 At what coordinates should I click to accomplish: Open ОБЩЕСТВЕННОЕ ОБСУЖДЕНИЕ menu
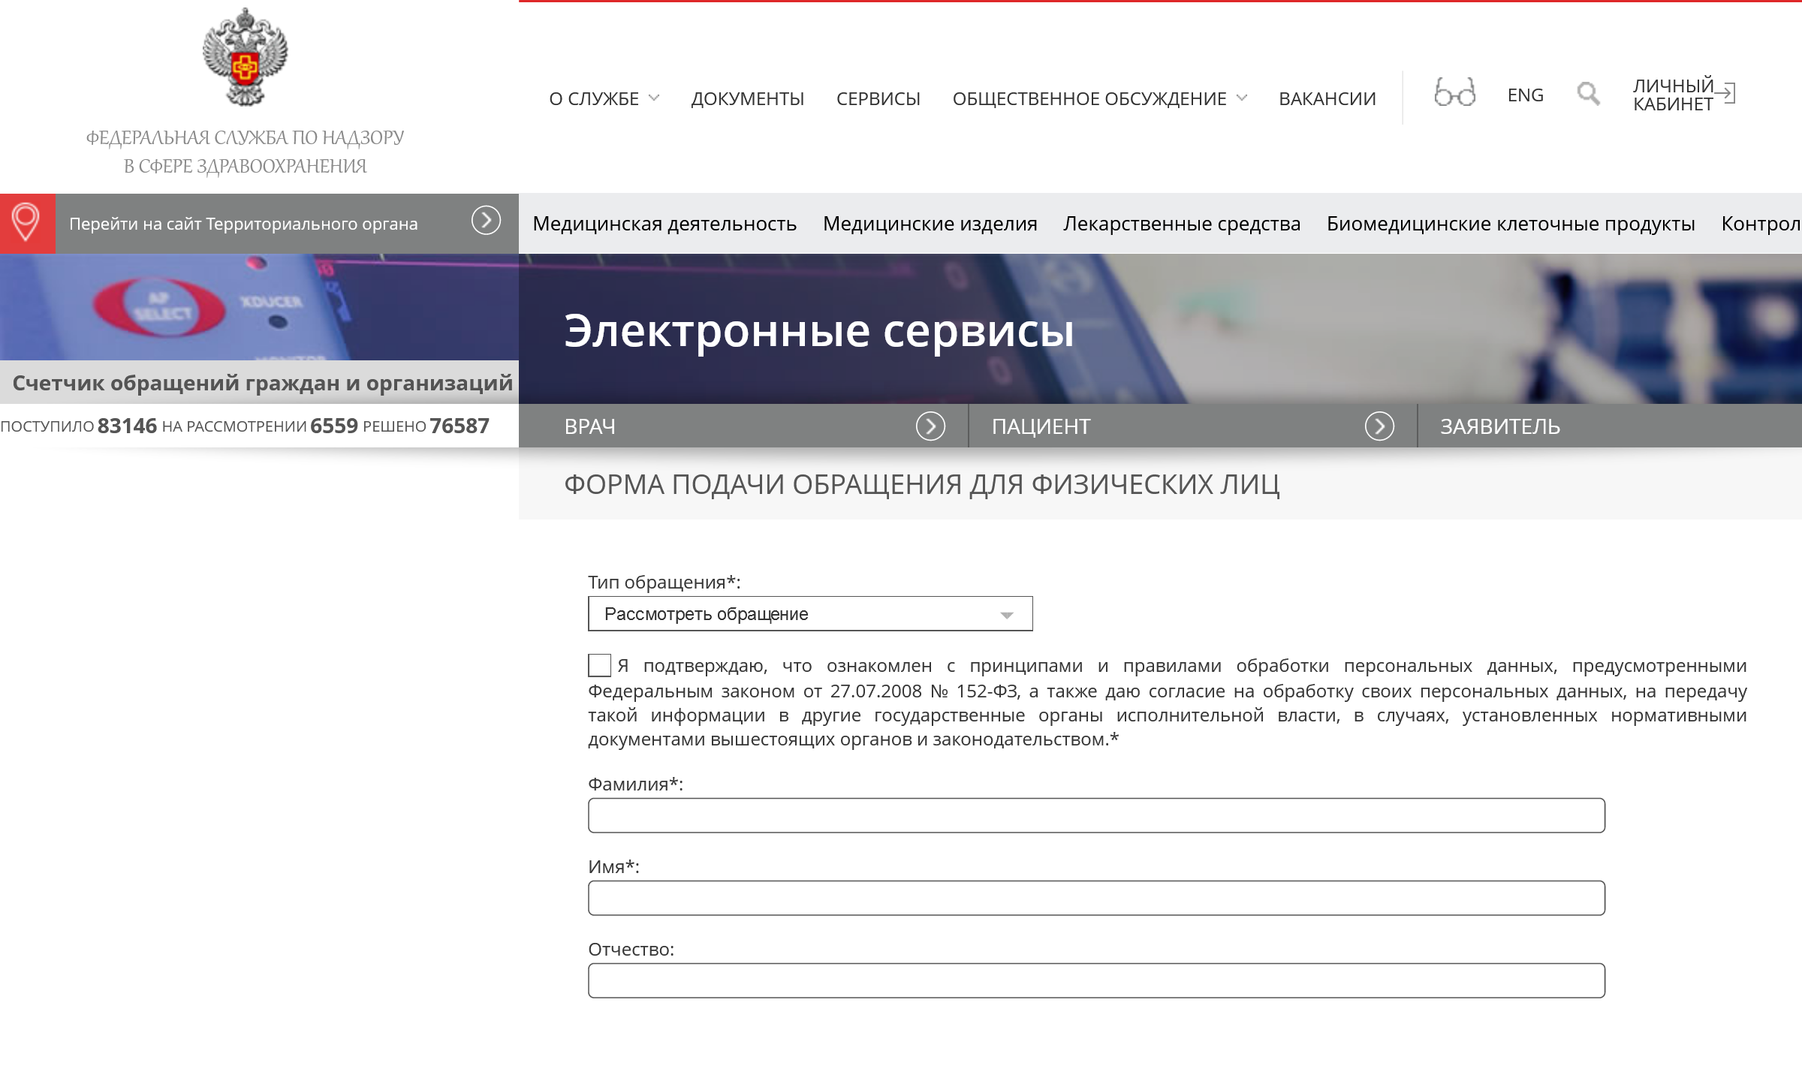click(x=1089, y=99)
